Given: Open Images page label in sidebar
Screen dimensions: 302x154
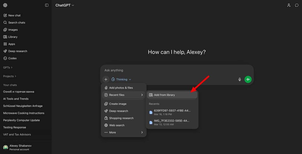Looking at the screenshot, I should 13,30.
